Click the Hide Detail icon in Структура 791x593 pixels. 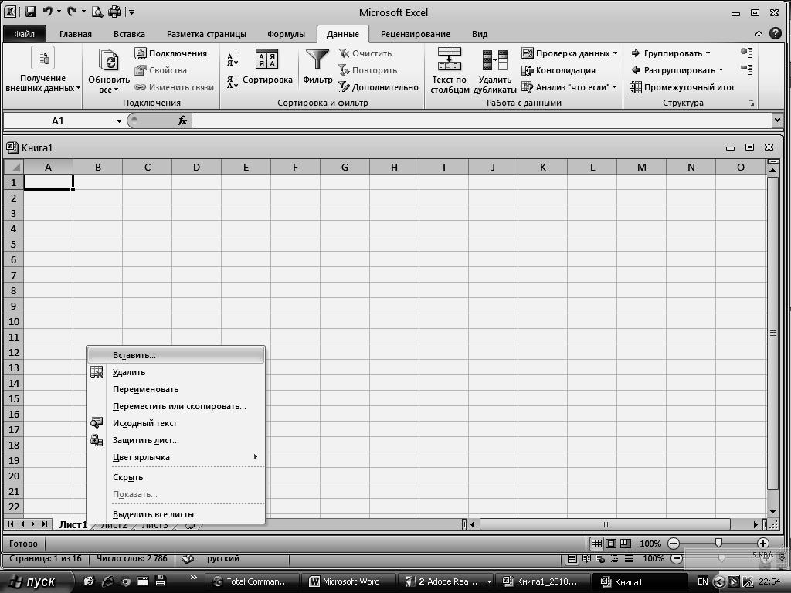pyautogui.click(x=747, y=69)
